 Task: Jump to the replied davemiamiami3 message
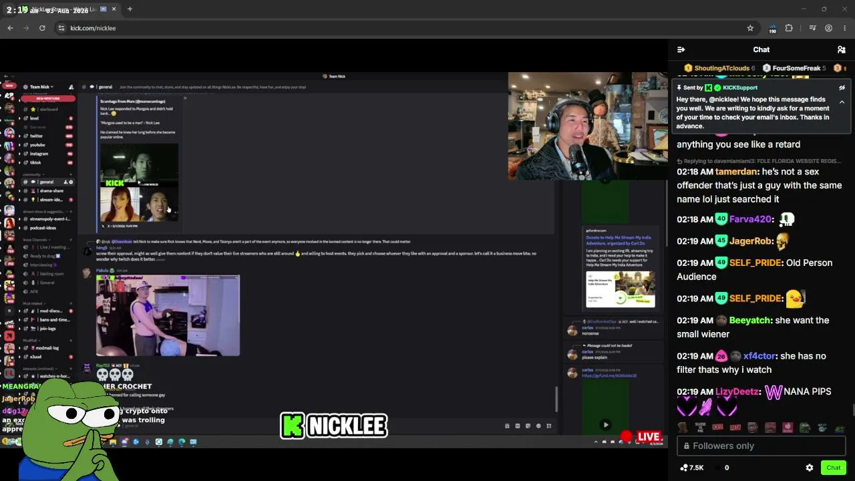pyautogui.click(x=758, y=161)
